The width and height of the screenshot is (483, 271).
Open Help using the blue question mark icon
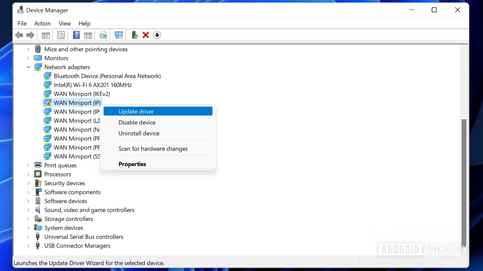click(x=76, y=35)
